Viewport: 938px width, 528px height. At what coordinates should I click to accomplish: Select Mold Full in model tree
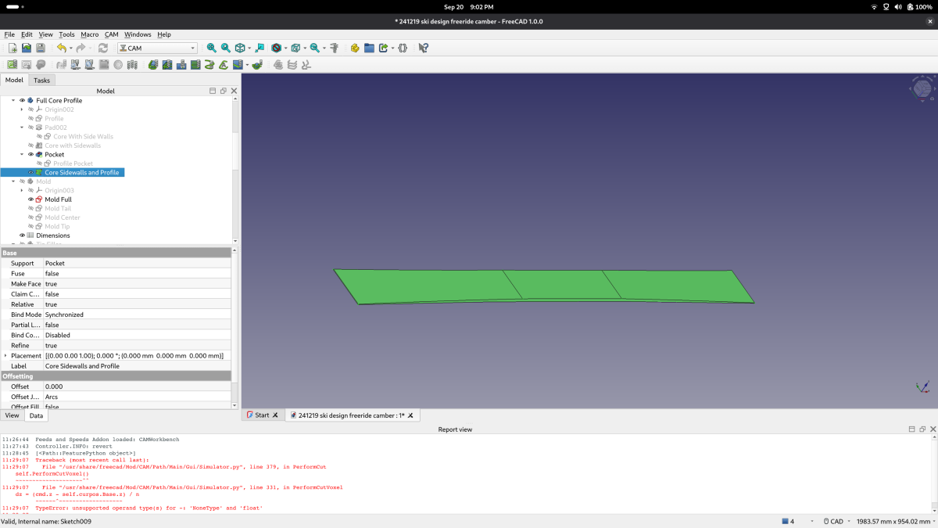pyautogui.click(x=58, y=199)
